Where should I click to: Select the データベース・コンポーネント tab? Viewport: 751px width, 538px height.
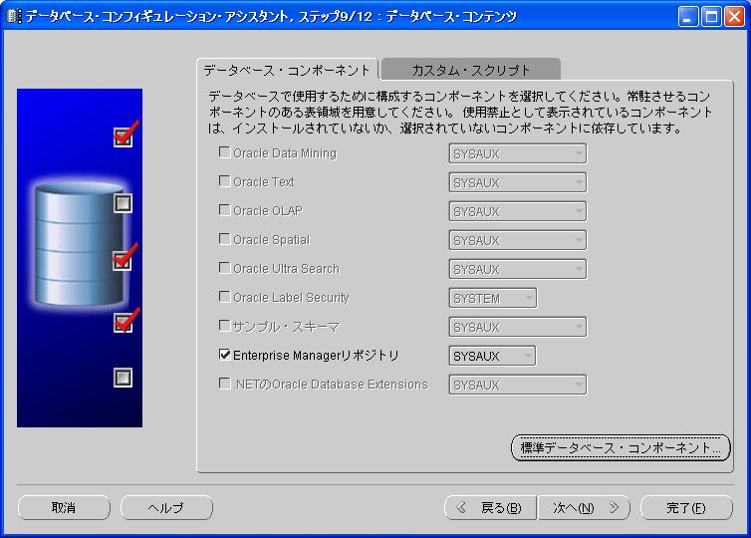pyautogui.click(x=287, y=70)
